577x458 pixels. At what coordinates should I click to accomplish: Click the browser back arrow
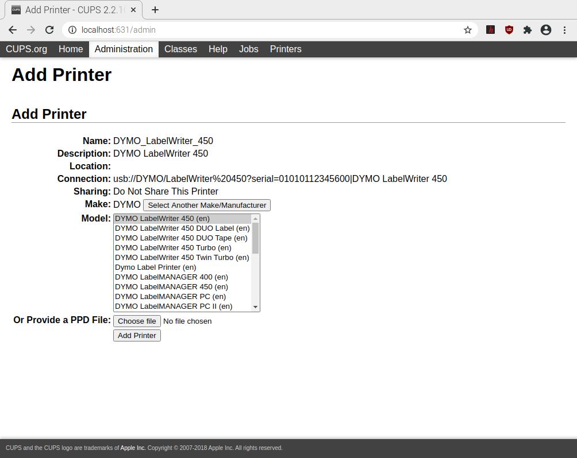click(x=13, y=30)
